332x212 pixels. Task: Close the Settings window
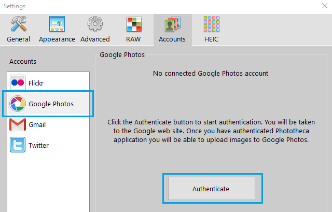coord(325,6)
